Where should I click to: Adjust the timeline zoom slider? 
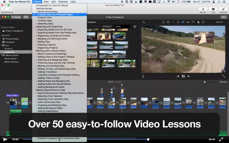pyautogui.click(x=205, y=82)
